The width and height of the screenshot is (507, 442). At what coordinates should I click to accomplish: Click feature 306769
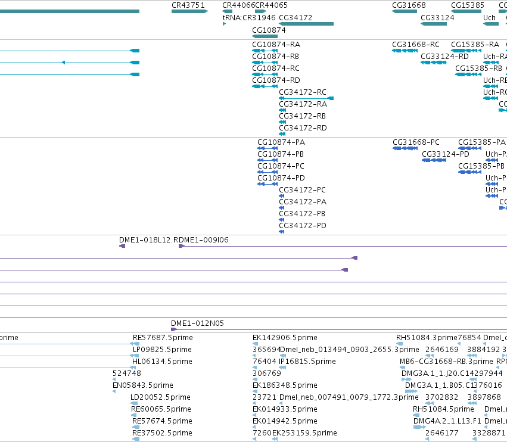(267, 373)
